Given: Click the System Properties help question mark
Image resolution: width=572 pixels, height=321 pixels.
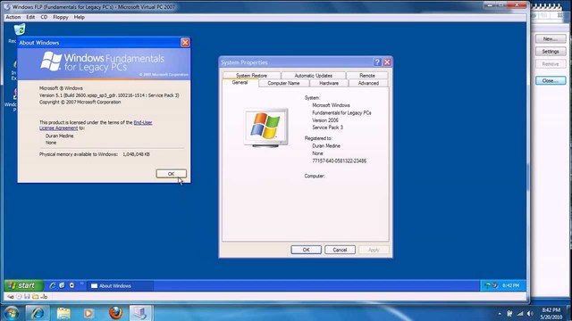Looking at the screenshot, I should click(377, 62).
